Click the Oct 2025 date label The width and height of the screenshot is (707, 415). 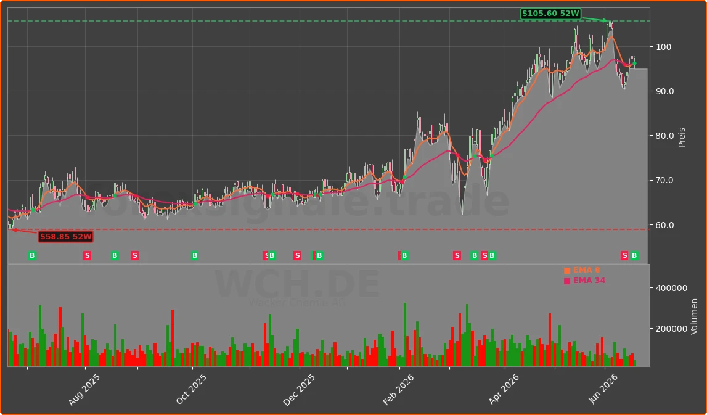click(191, 390)
